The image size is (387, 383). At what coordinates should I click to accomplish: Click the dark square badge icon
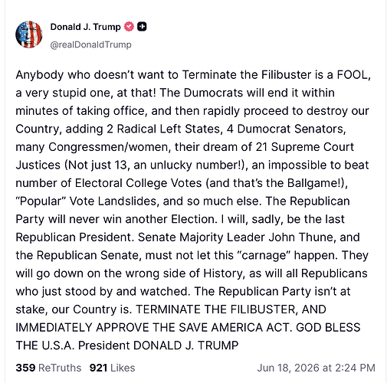(142, 27)
